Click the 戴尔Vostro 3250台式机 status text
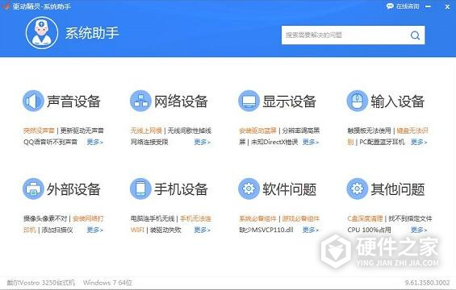Viewport: 456px width, 290px height. [40, 283]
